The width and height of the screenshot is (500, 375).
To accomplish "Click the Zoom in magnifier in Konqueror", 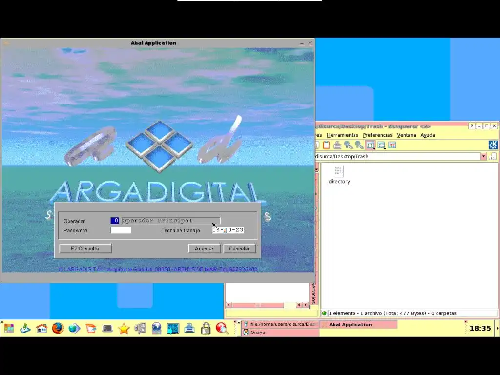I will (348, 145).
